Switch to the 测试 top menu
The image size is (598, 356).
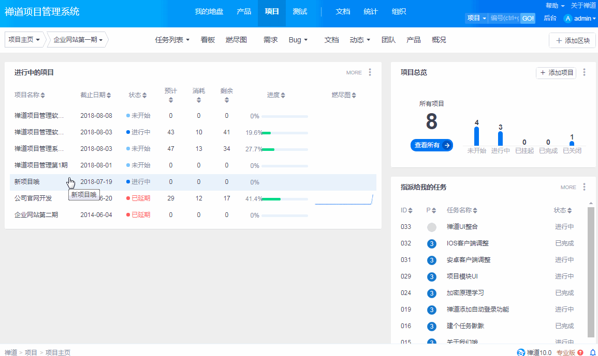(x=300, y=12)
